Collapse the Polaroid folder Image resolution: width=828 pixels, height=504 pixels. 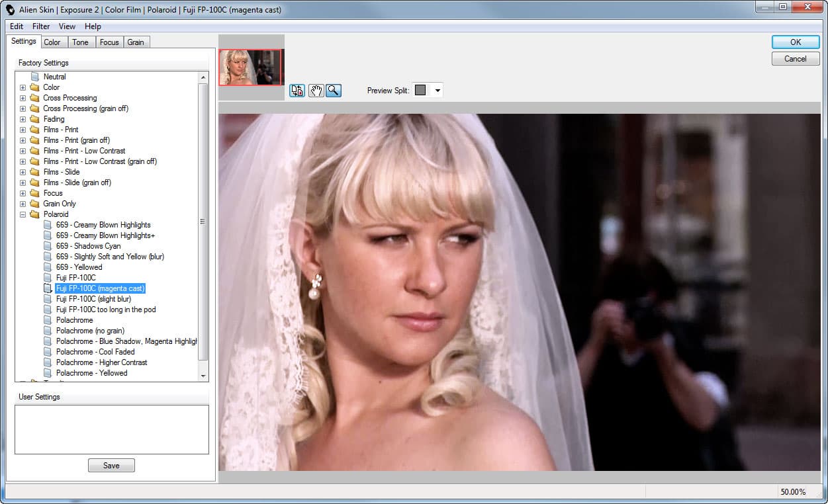tap(23, 214)
